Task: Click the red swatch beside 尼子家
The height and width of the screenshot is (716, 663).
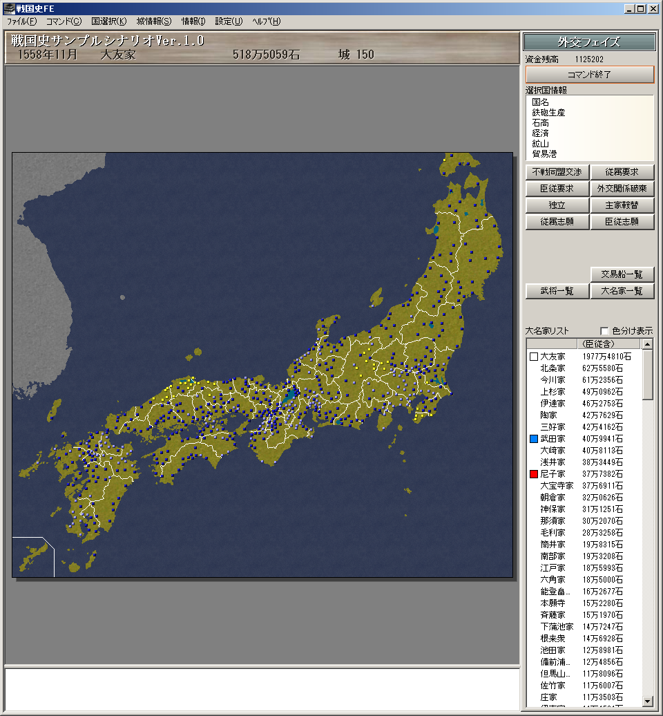Action: (533, 474)
